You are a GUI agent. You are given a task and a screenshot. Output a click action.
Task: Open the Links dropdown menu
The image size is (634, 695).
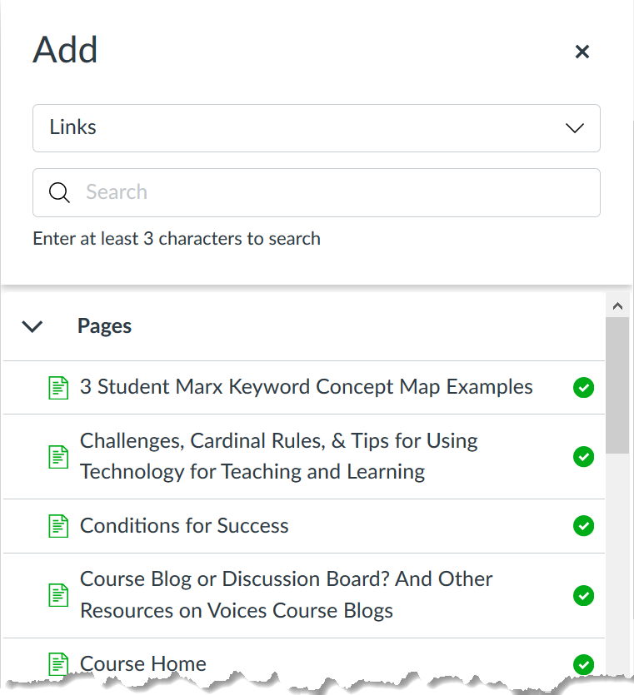(316, 128)
